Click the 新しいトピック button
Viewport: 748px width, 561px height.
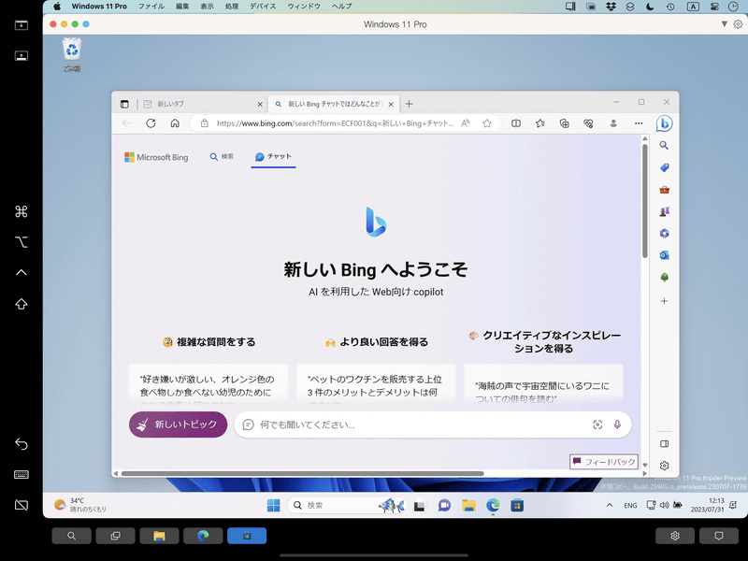(x=178, y=424)
